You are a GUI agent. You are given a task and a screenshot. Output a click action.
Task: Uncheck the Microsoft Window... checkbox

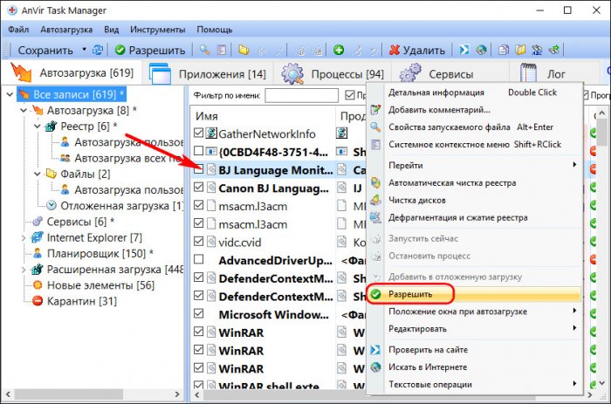pos(199,313)
